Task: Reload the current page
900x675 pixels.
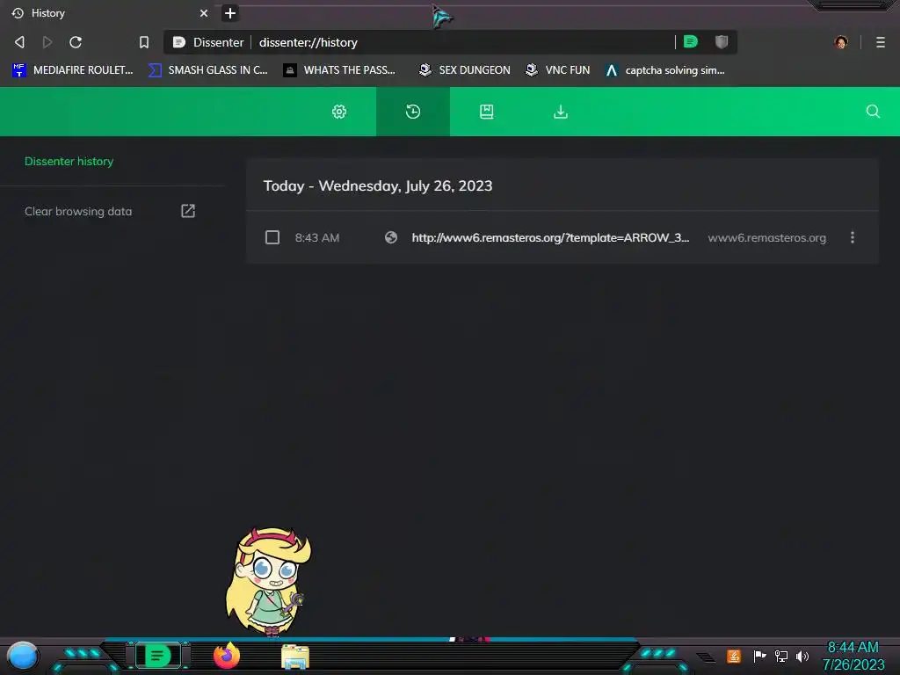Action: coord(76,42)
